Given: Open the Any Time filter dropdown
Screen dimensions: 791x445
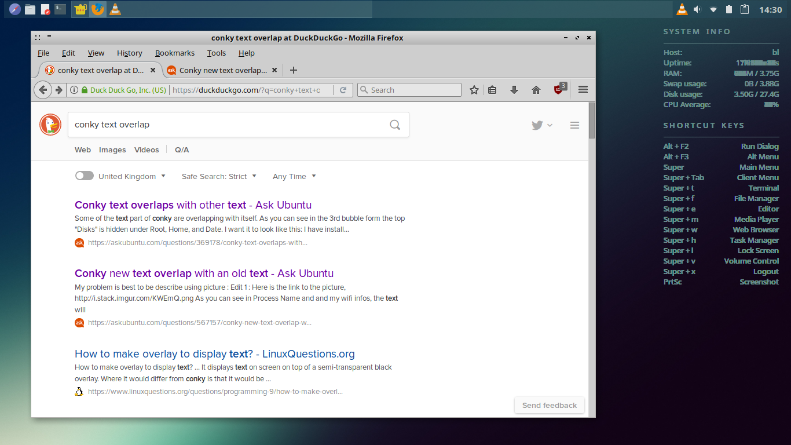Looking at the screenshot, I should tap(294, 176).
